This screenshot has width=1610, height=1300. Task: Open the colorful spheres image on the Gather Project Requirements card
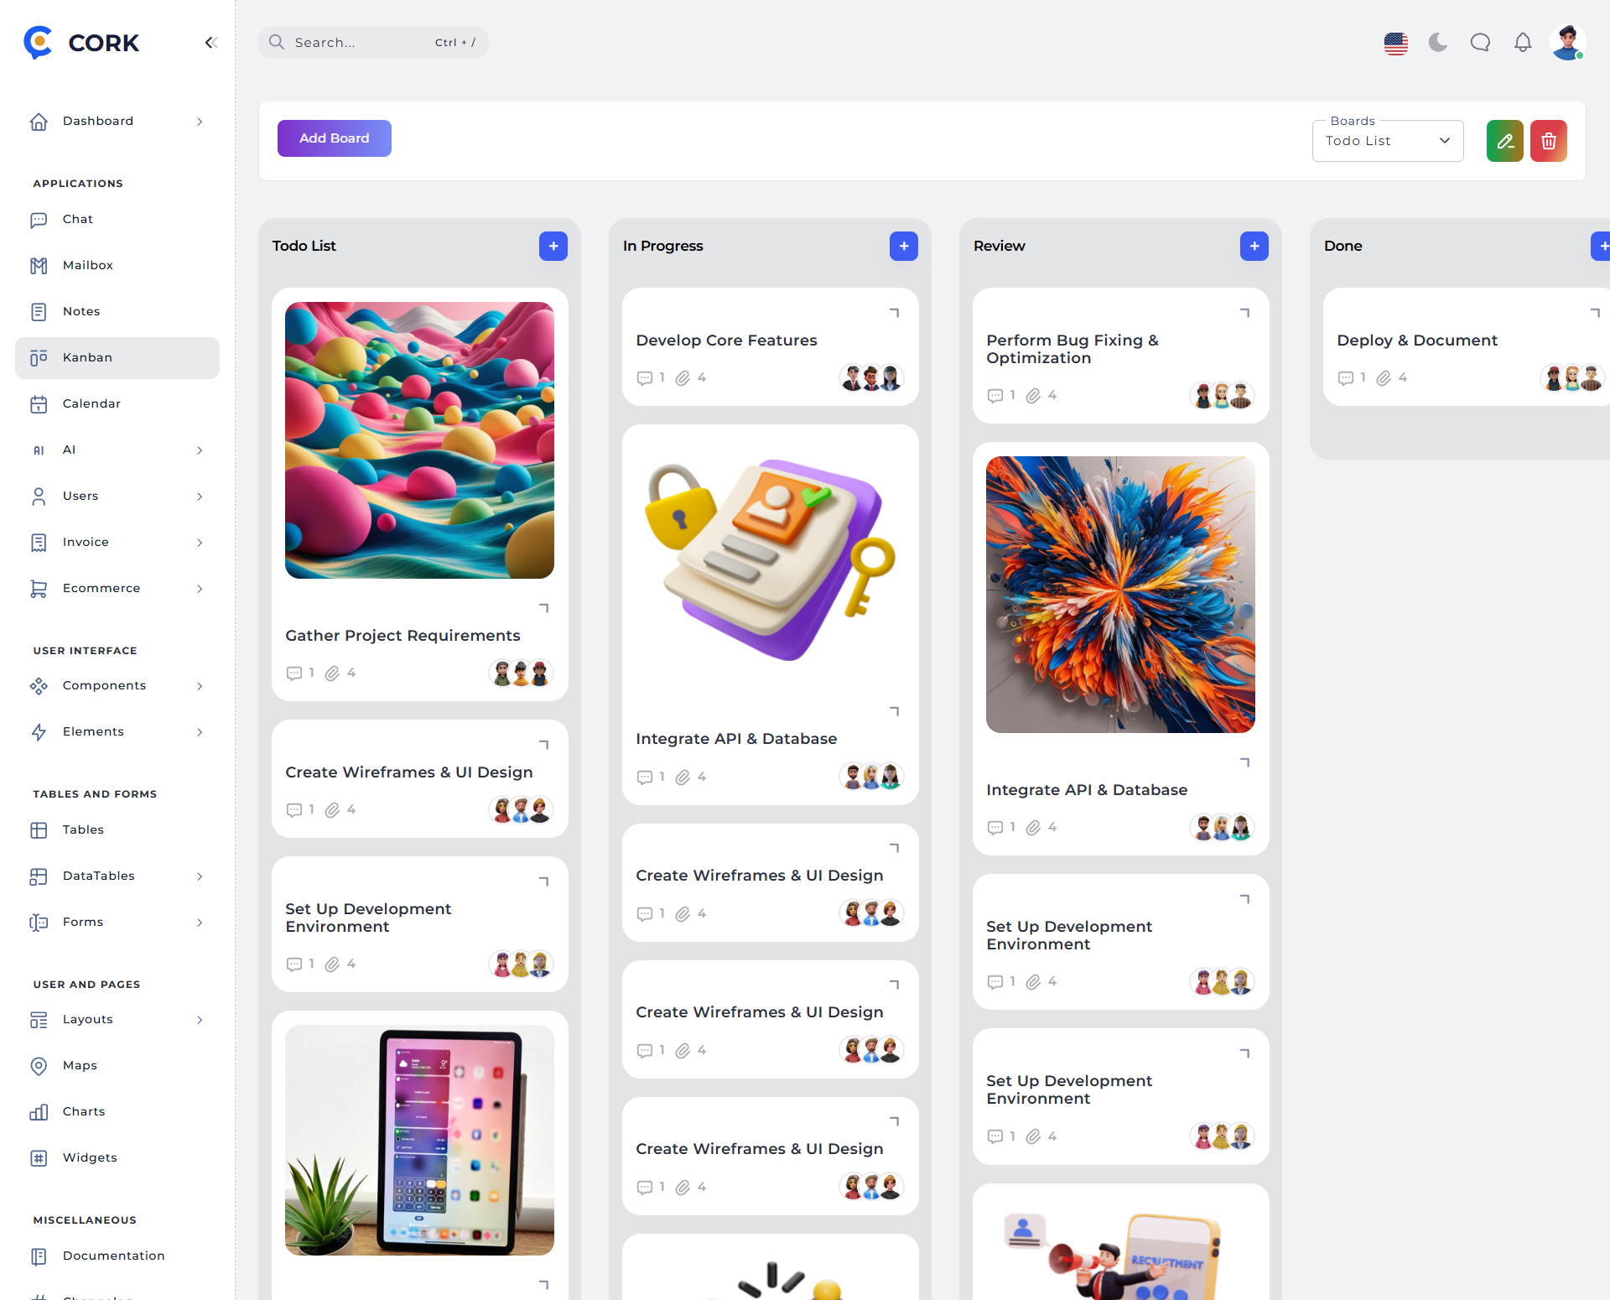tap(419, 440)
